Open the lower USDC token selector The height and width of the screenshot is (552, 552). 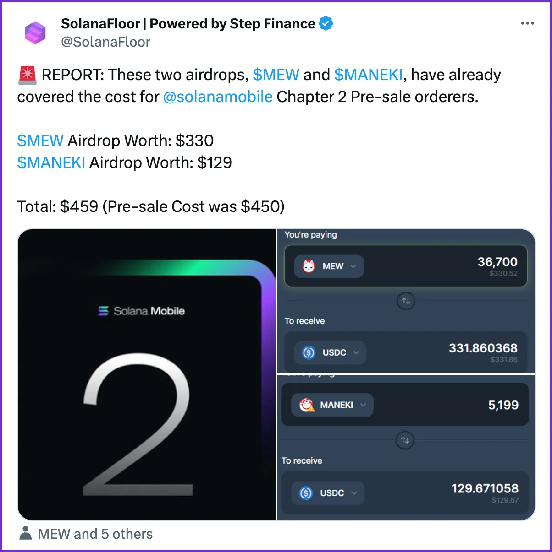tap(328, 493)
